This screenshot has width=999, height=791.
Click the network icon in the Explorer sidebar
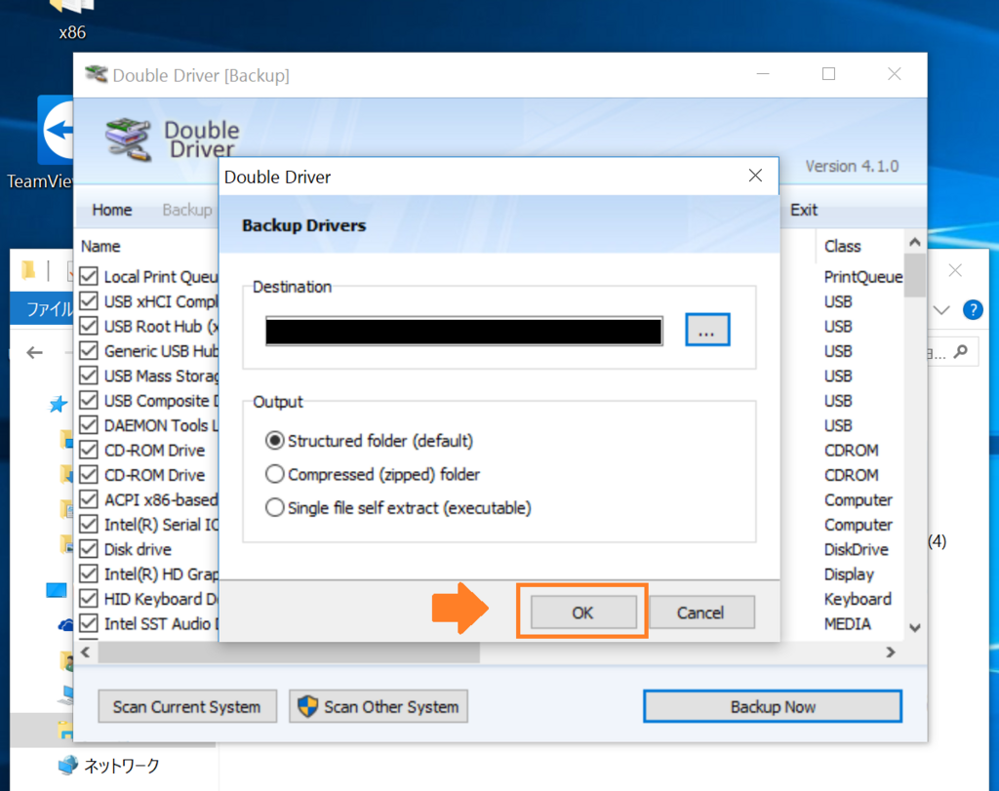pos(67,765)
